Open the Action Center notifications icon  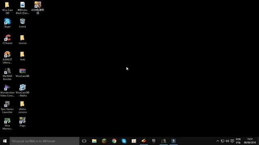pyautogui.click(x=232, y=141)
